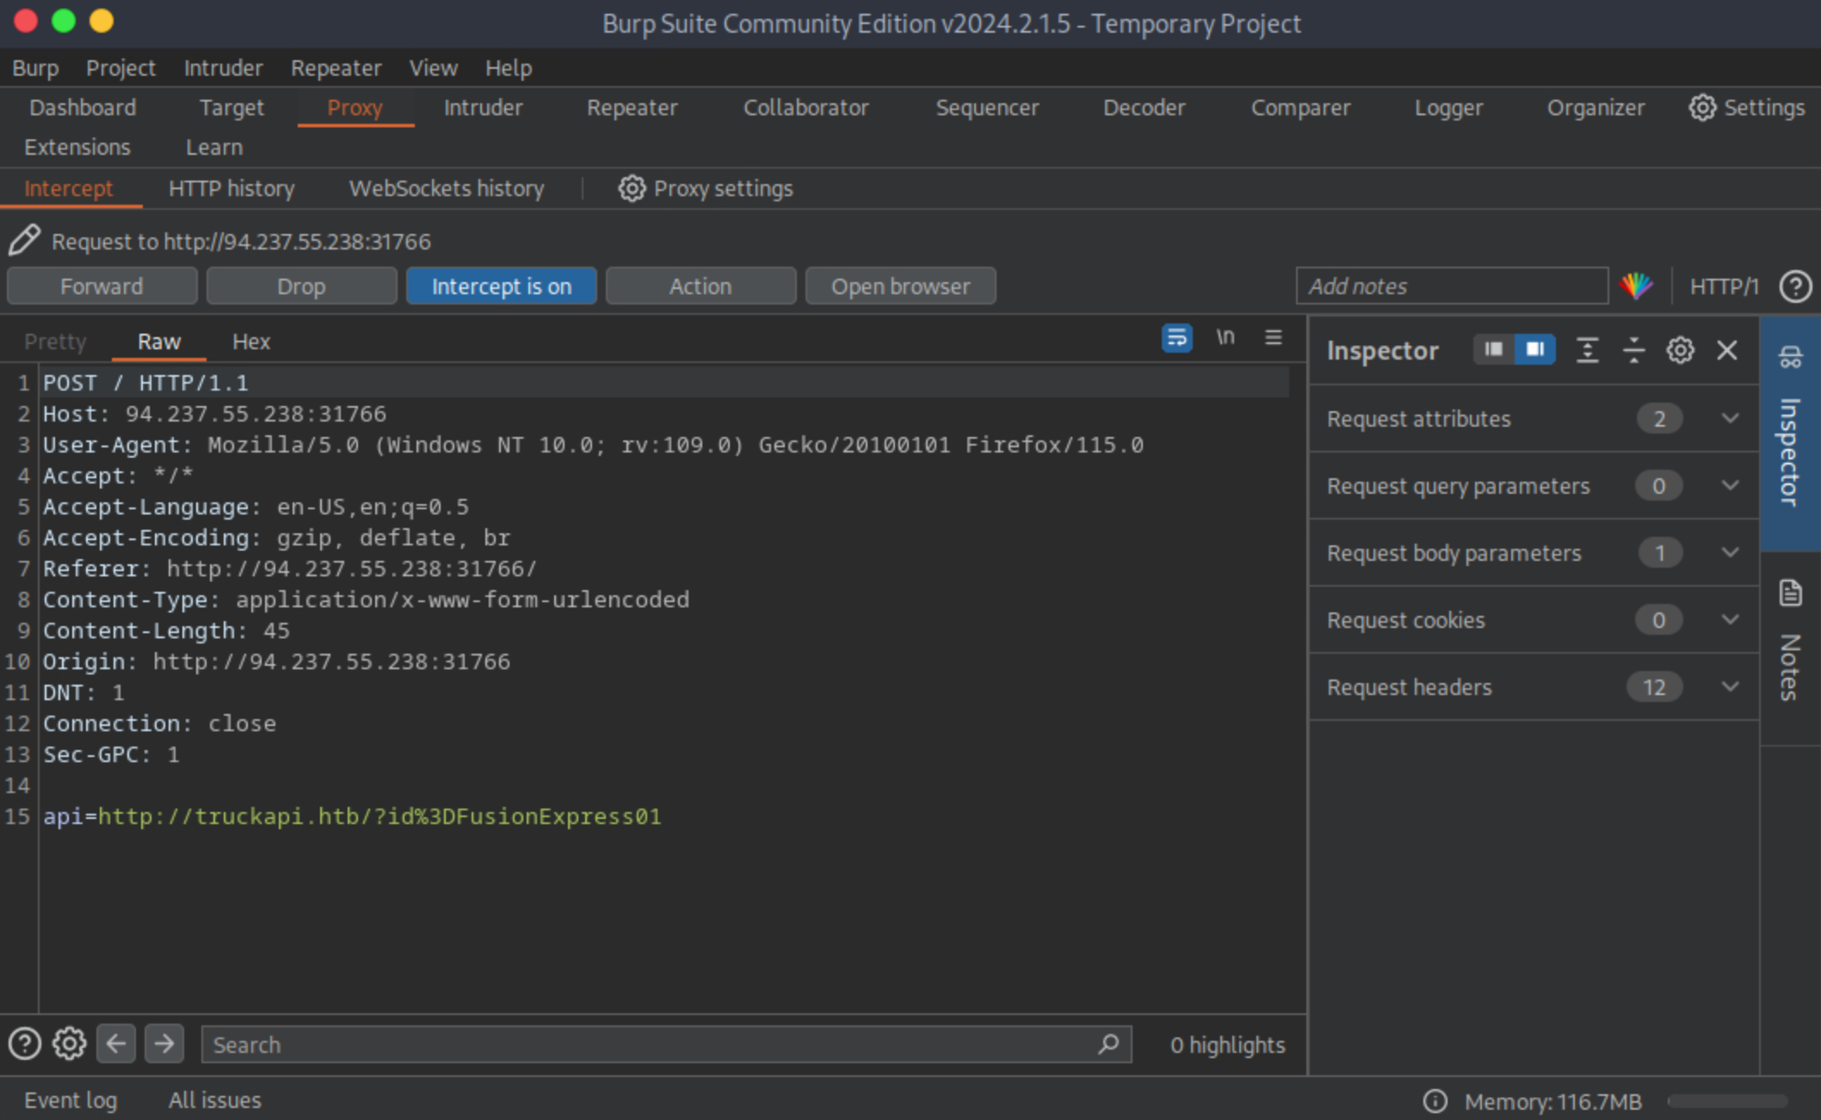Open the Organizer tab

[x=1596, y=108]
